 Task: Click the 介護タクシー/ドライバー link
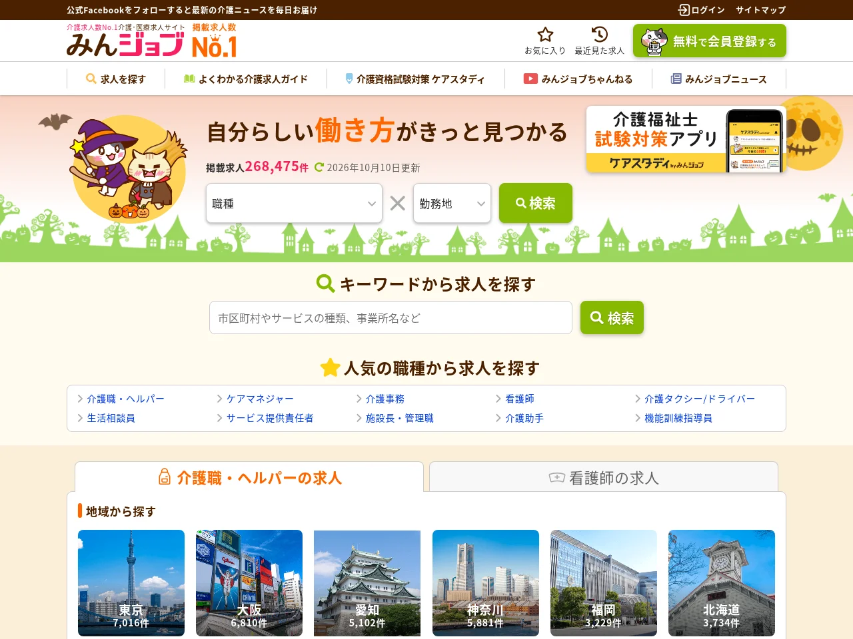pos(699,399)
